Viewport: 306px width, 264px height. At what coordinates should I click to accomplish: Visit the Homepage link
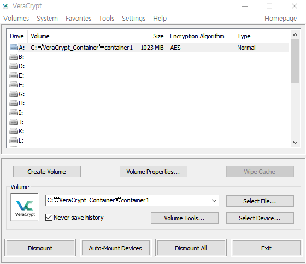click(281, 19)
